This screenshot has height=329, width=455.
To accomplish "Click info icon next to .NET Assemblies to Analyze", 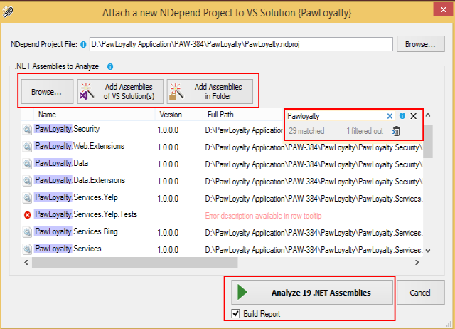I will pyautogui.click(x=110, y=66).
